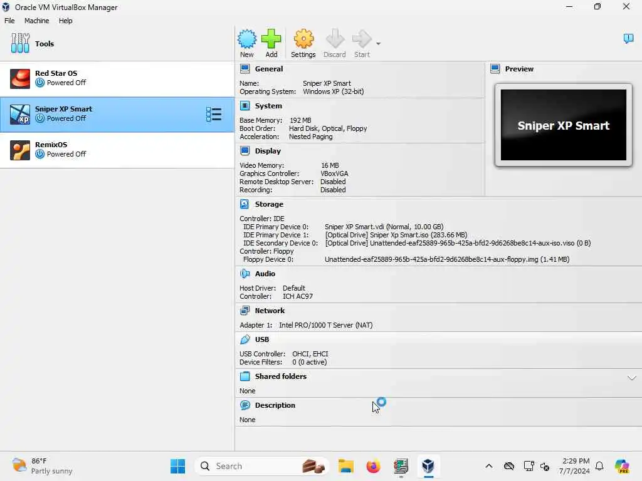
Task: Click the Add machine green plus icon
Action: coord(271,39)
